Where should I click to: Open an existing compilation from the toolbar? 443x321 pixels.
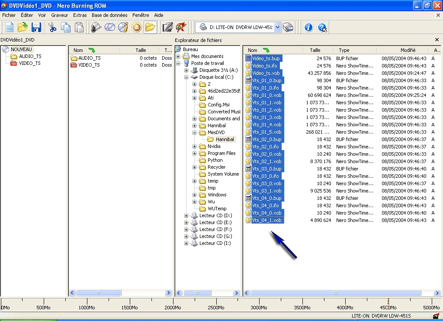(22, 27)
